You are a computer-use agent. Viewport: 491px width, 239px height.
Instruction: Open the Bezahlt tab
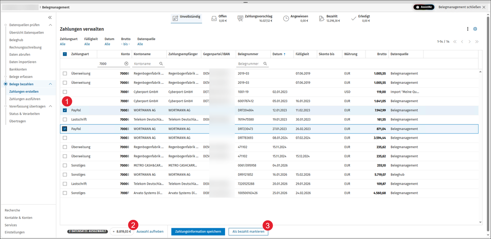pyautogui.click(x=329, y=18)
